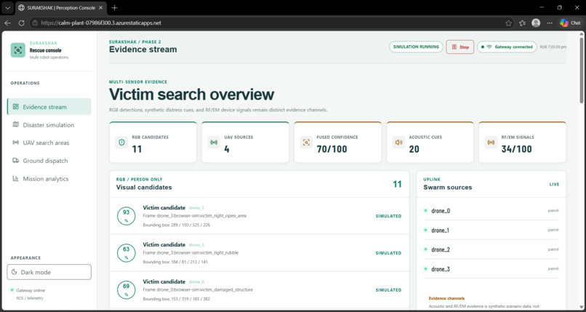Go back in the browser
This screenshot has width=586, height=312.
pos(8,23)
